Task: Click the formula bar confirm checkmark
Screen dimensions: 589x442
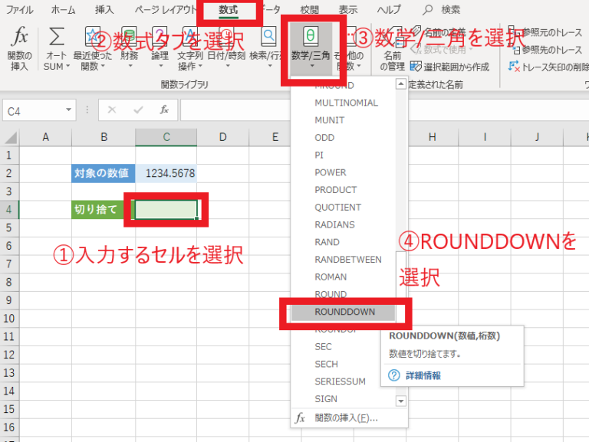Action: pyautogui.click(x=138, y=110)
